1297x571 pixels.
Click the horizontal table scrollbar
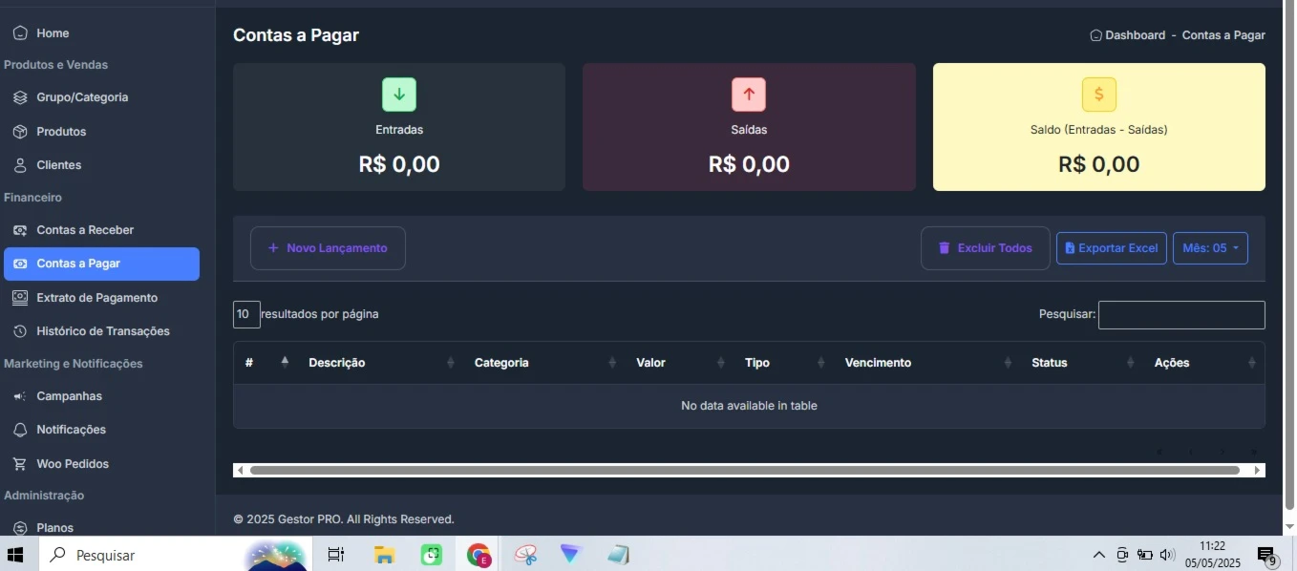coord(745,471)
